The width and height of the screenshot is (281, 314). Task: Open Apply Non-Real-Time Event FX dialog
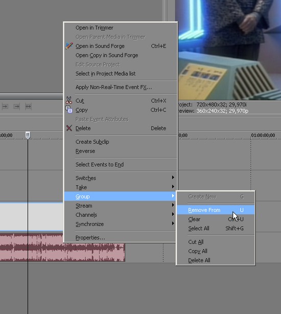coord(121,87)
